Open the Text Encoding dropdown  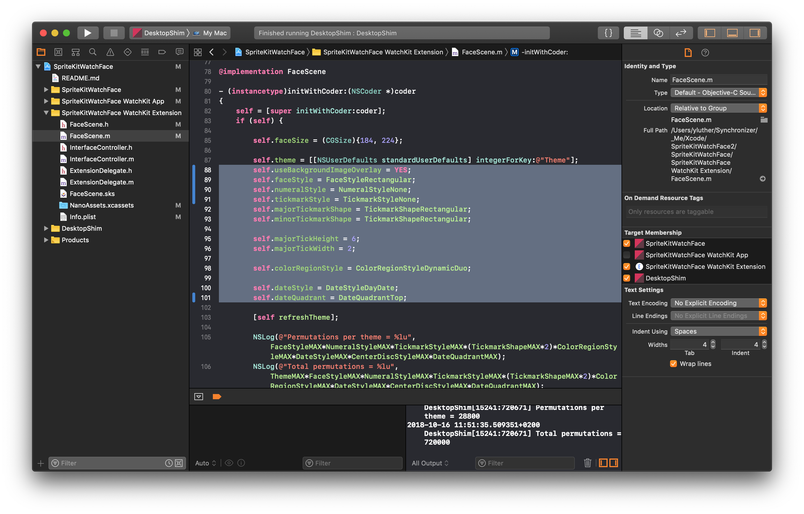[719, 303]
